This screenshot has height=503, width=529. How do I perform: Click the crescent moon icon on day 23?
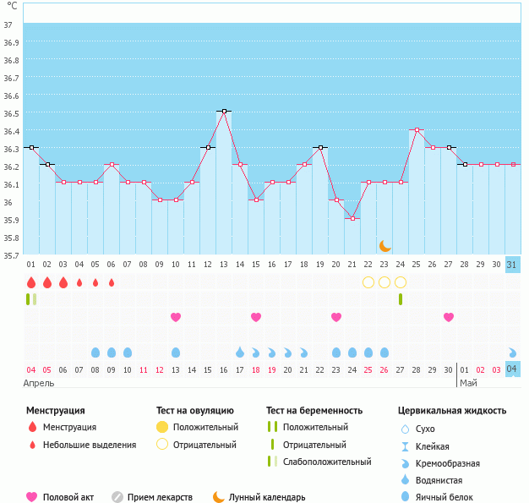(384, 246)
